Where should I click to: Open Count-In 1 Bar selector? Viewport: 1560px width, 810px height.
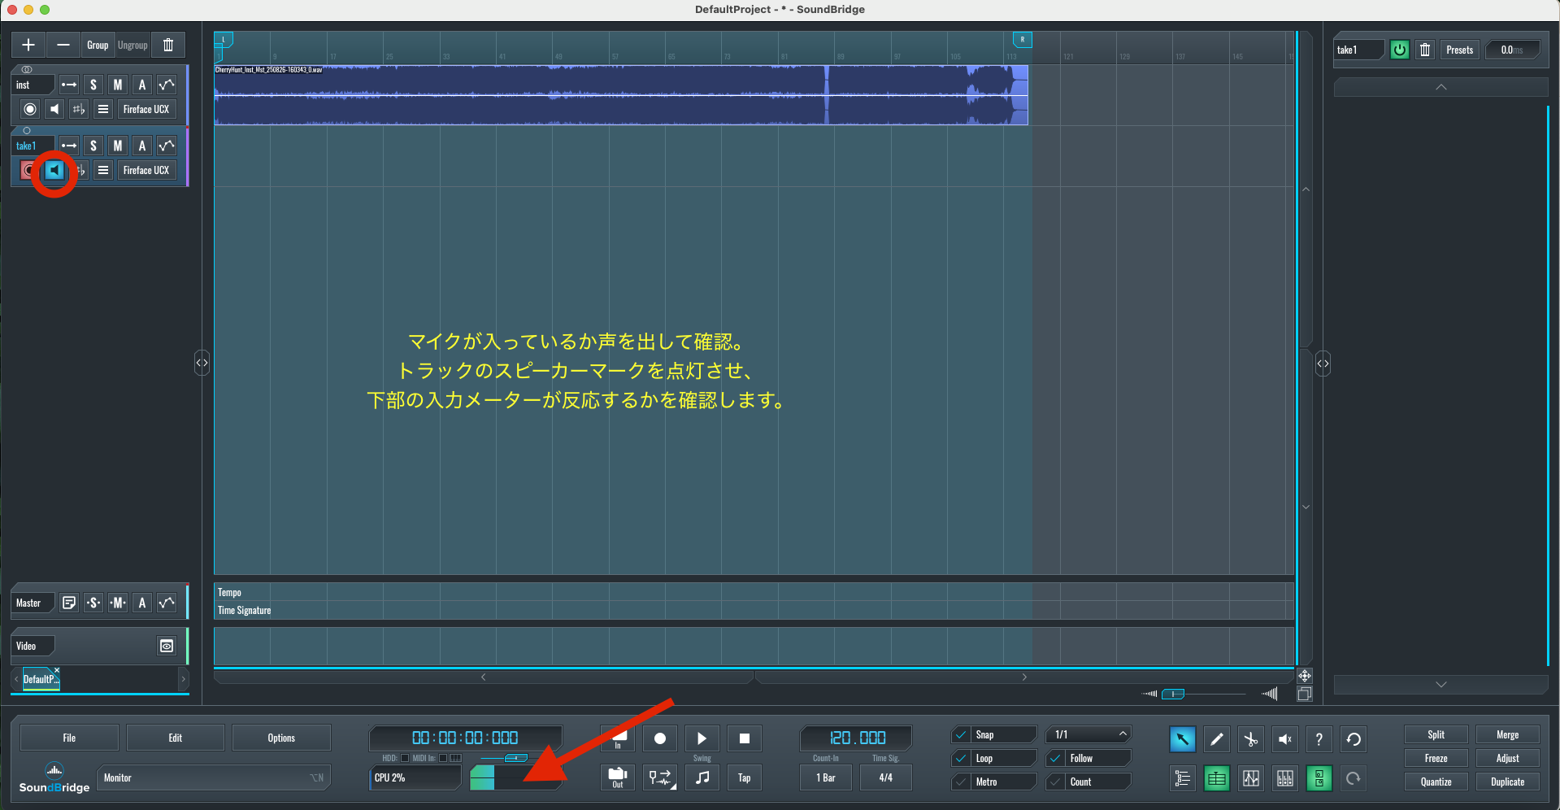click(x=826, y=777)
